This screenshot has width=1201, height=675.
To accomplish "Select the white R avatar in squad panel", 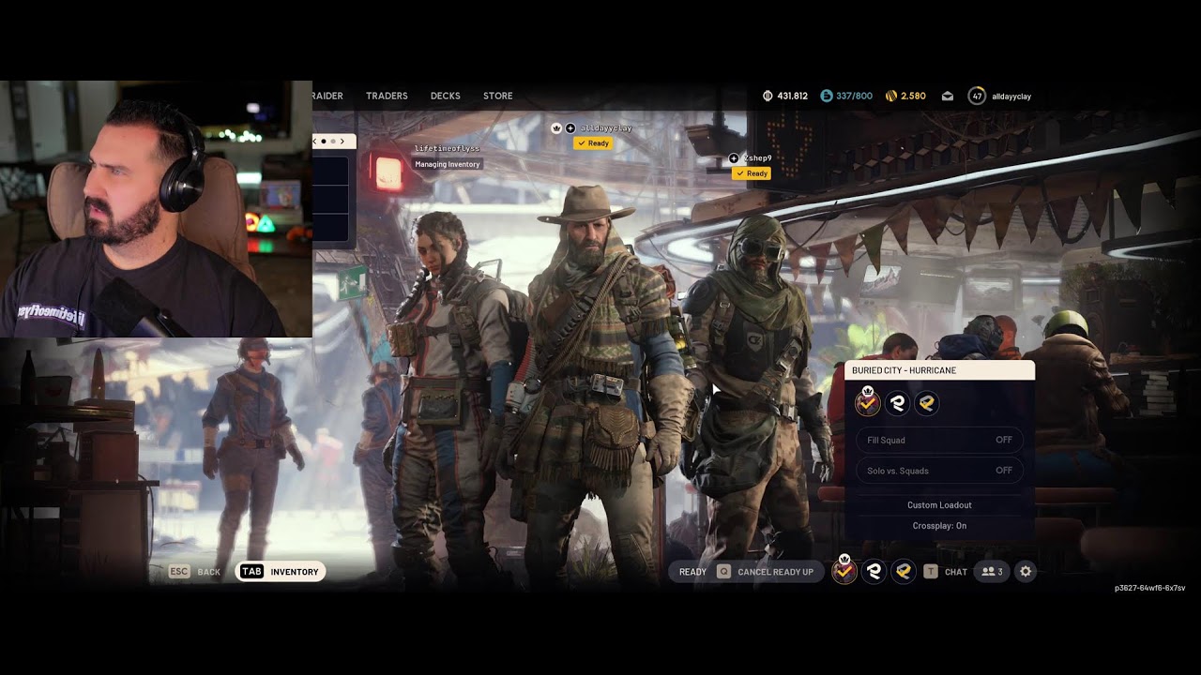I will 898,403.
